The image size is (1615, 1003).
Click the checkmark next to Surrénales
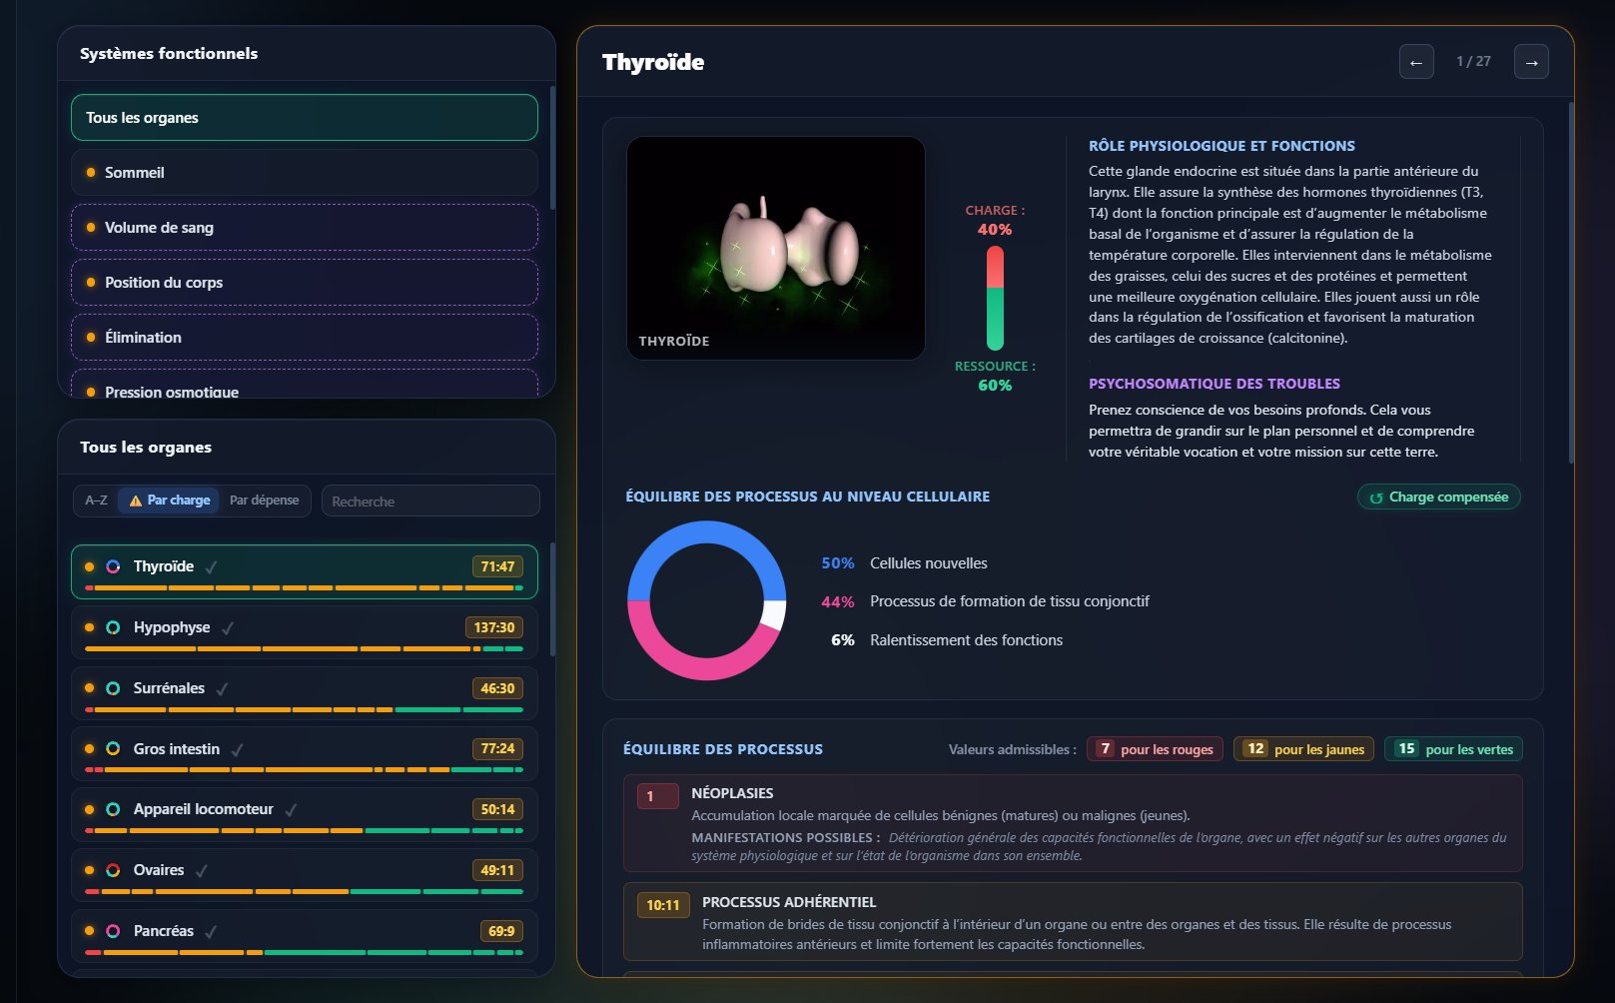pyautogui.click(x=222, y=689)
